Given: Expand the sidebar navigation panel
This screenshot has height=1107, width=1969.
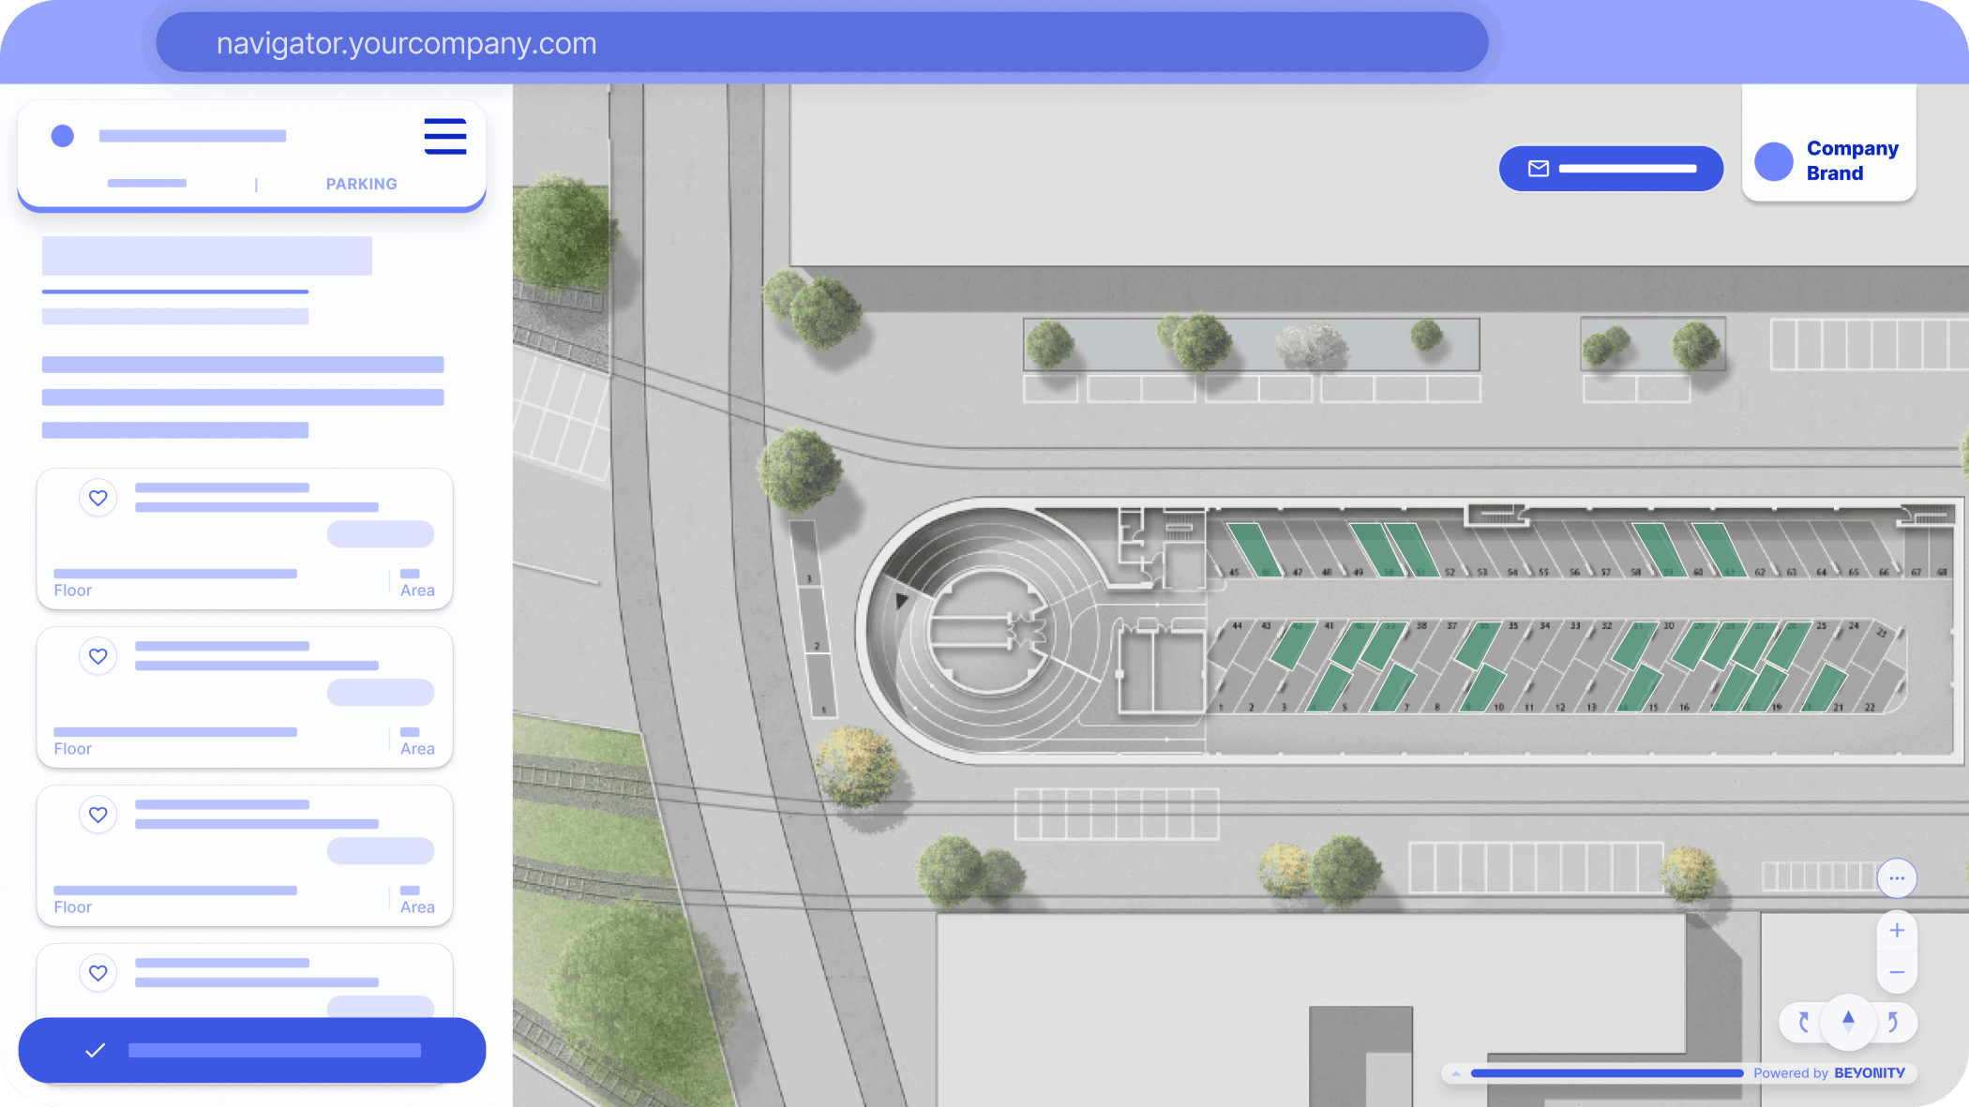Looking at the screenshot, I should pyautogui.click(x=443, y=134).
